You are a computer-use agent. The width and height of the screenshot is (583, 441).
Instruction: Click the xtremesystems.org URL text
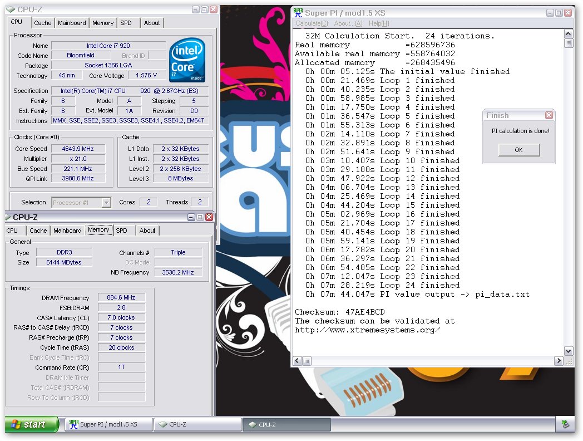(367, 330)
